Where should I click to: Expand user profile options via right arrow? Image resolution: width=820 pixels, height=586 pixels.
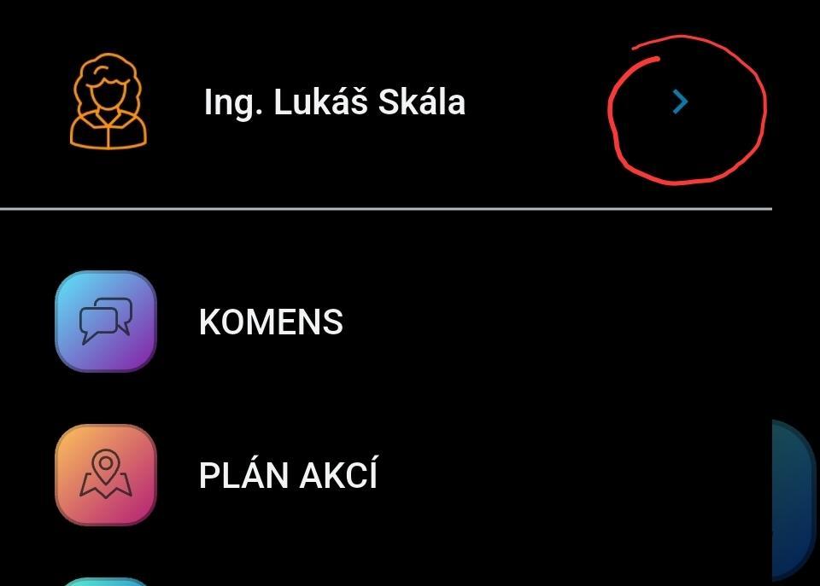[x=680, y=102]
